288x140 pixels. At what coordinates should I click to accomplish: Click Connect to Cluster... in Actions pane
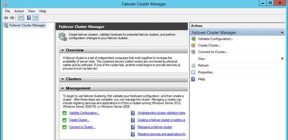pos(213,52)
